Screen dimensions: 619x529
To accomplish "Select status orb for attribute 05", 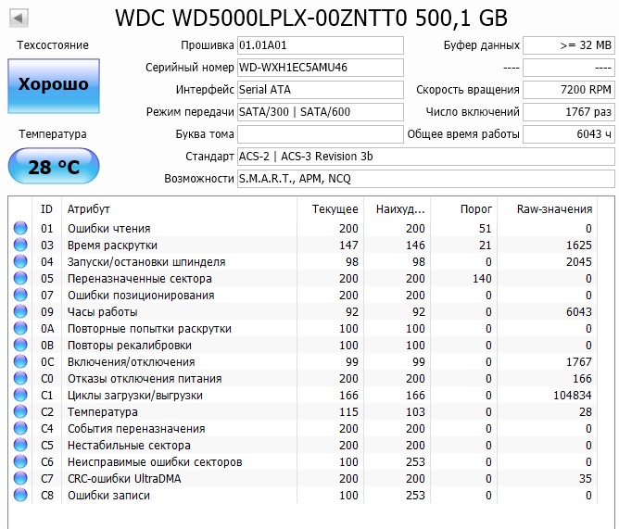I will coord(20,278).
